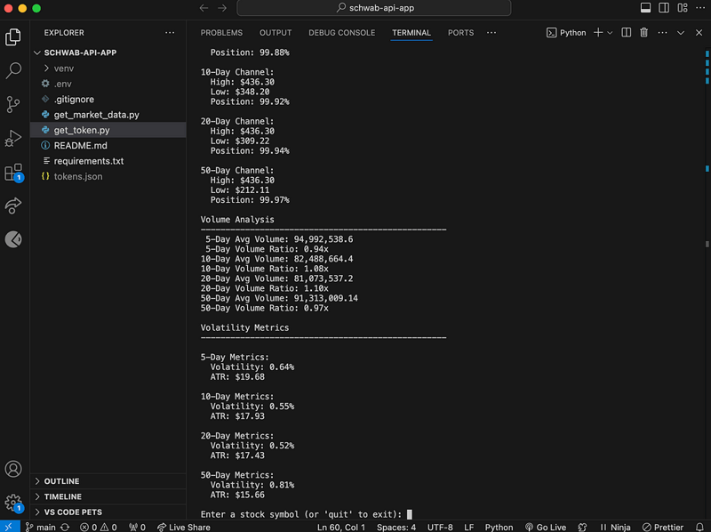Viewport: 711px width, 532px height.
Task: Kill the terminal with the trash icon
Action: point(643,32)
